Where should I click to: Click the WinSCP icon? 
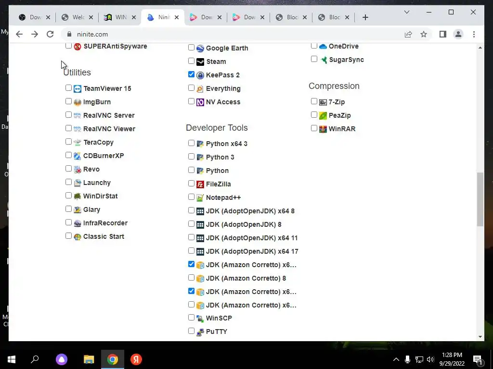(x=200, y=319)
